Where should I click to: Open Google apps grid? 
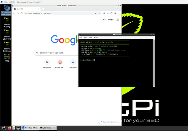point(117,20)
